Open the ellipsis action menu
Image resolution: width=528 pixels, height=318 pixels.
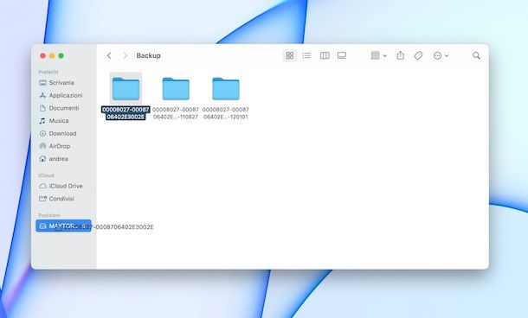(441, 55)
